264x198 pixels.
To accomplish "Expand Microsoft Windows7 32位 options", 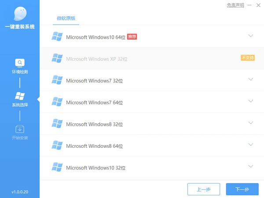I will click(x=251, y=79).
